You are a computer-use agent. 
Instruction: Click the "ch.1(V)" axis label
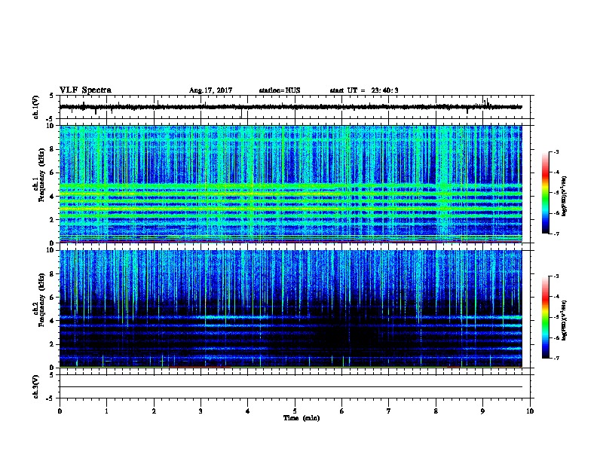click(36, 107)
